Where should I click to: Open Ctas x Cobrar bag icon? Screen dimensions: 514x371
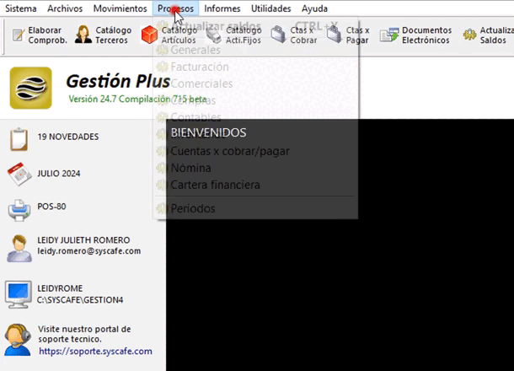click(278, 35)
